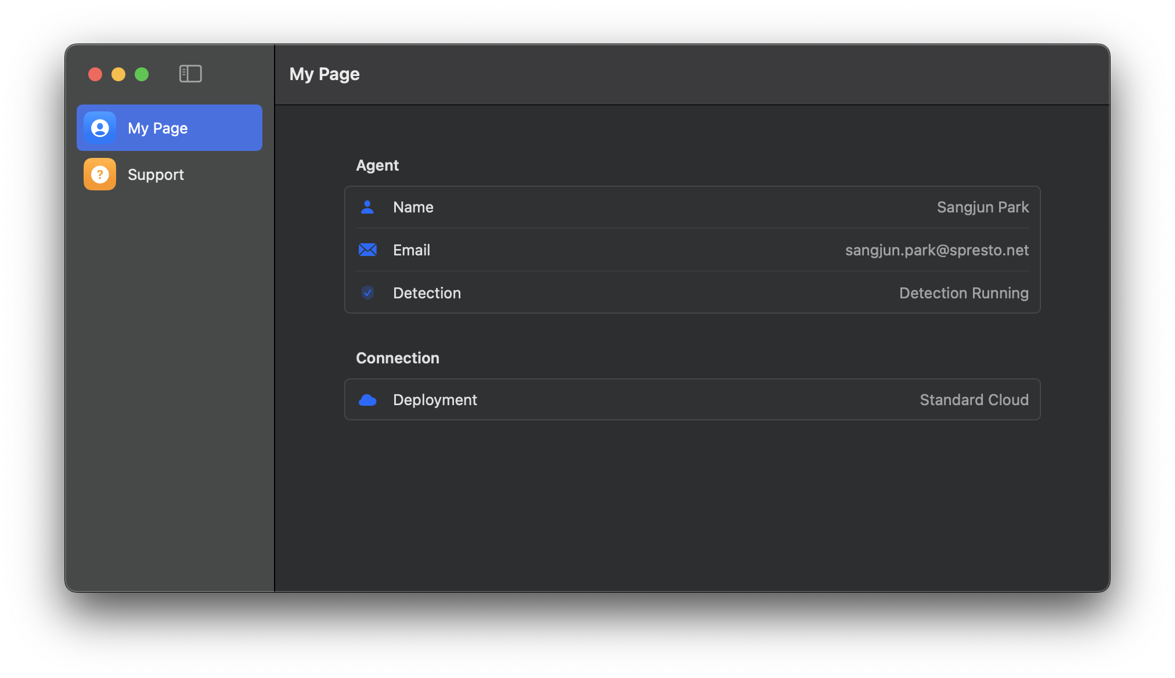The width and height of the screenshot is (1175, 678).
Task: Open the Support sidebar item
Action: click(170, 174)
